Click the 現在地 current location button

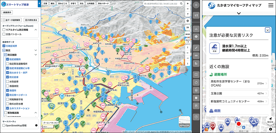(x=270, y=120)
